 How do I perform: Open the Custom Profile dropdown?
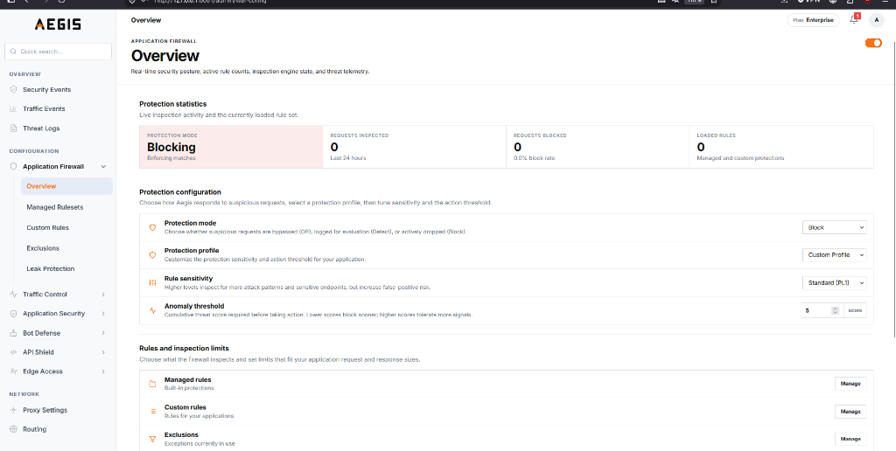pyautogui.click(x=834, y=254)
